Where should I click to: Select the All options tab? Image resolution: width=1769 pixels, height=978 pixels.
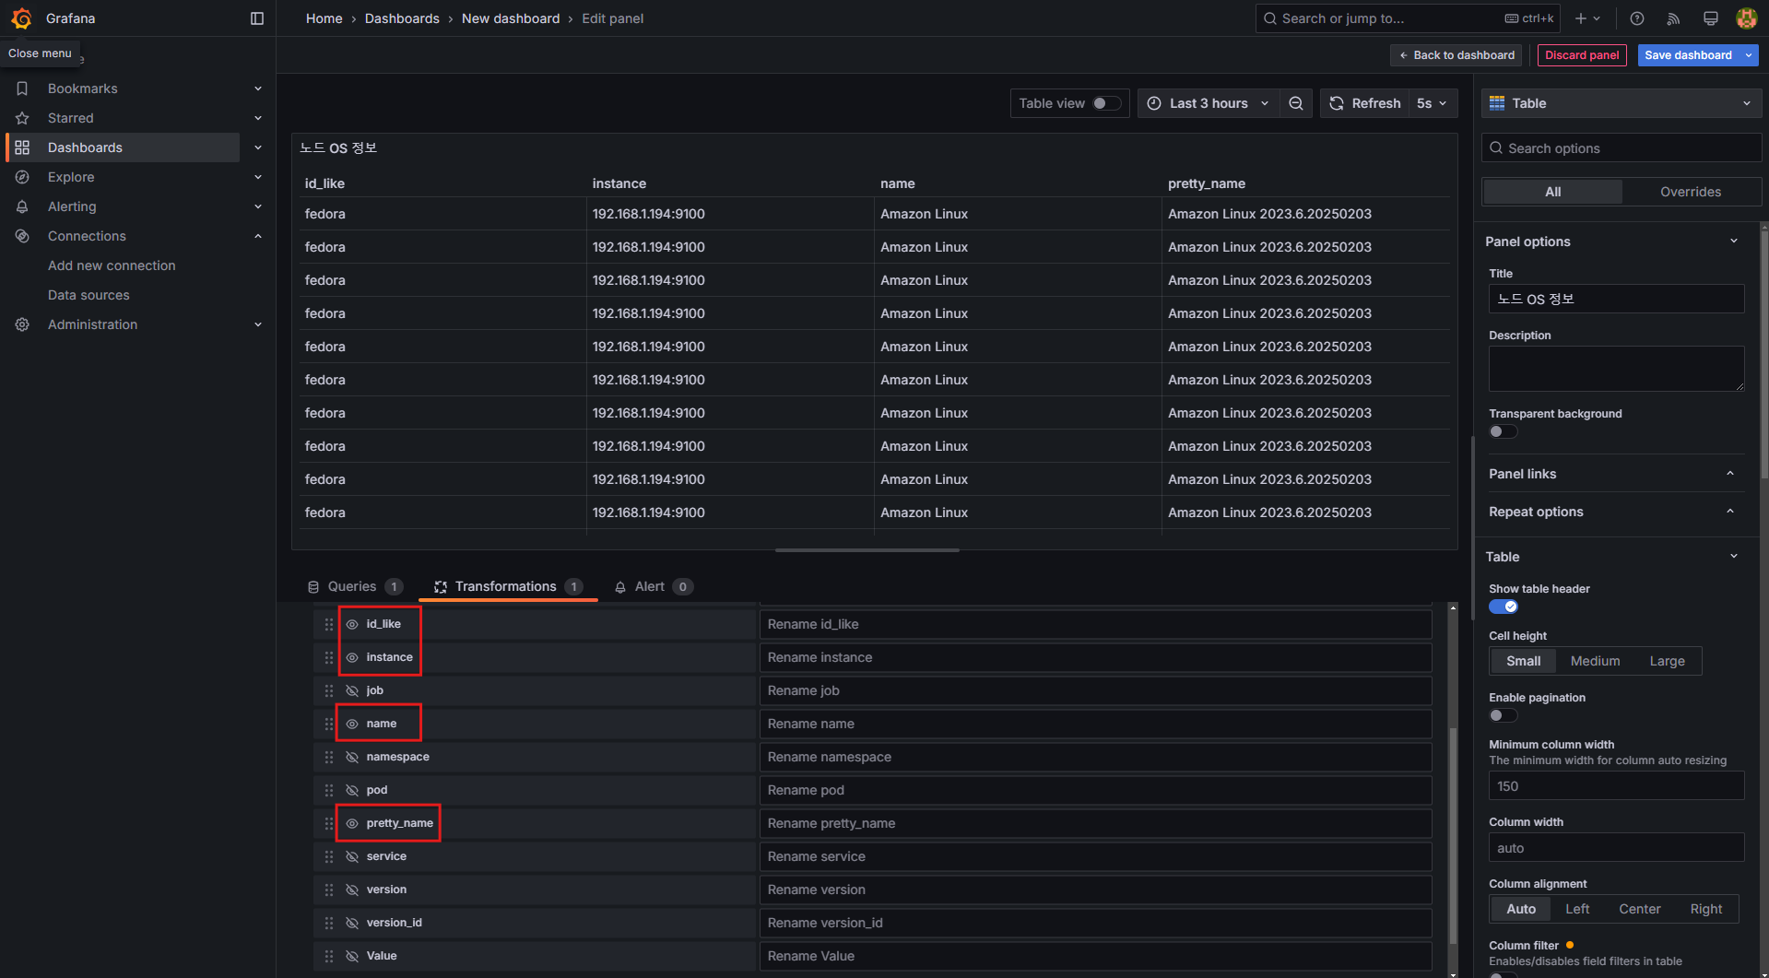[1553, 192]
